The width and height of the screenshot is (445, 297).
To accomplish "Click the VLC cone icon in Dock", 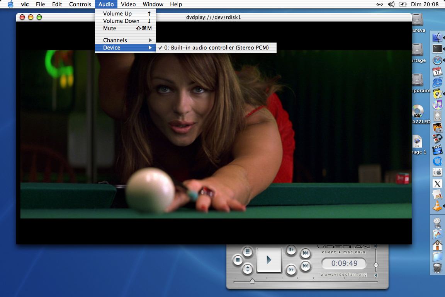I will (x=437, y=206).
